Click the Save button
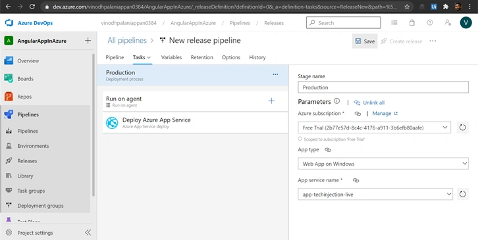This screenshot has height=240, width=480. pyautogui.click(x=365, y=41)
